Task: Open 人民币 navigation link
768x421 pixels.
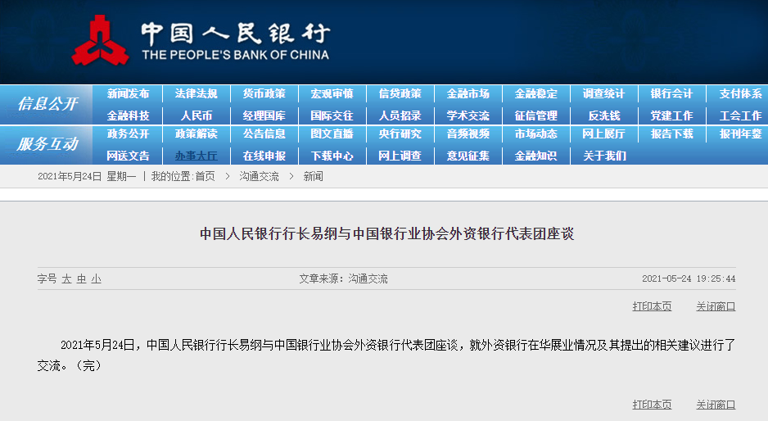Action: pyautogui.click(x=196, y=115)
